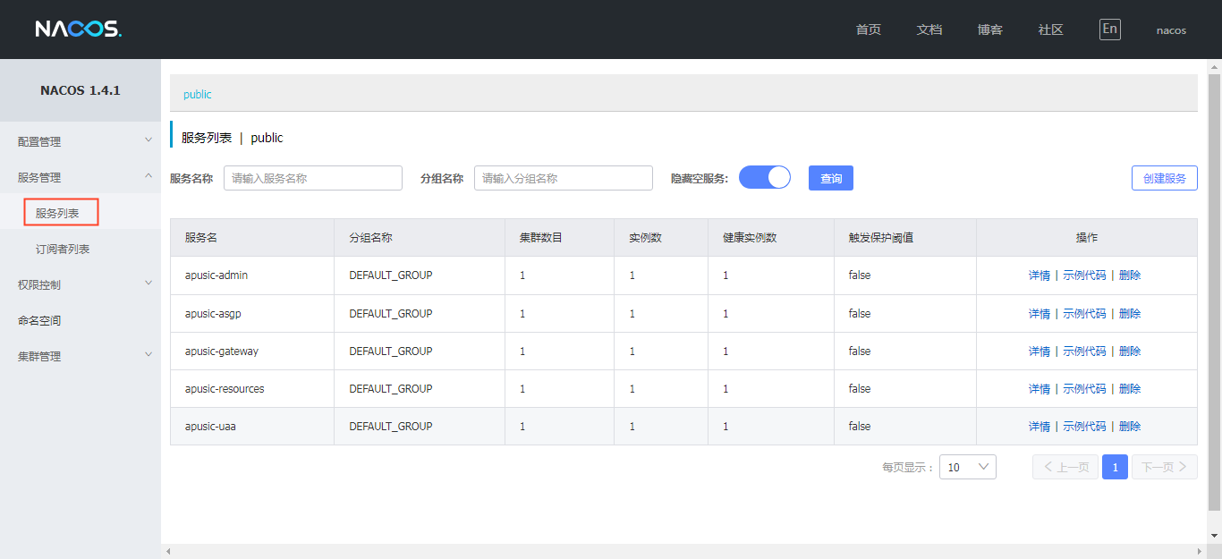Screen dimensions: 1222x559
Task: Click the NACOS logo
Action: [x=79, y=30]
